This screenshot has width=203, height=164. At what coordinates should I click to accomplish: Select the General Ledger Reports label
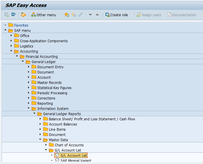pos(62,114)
